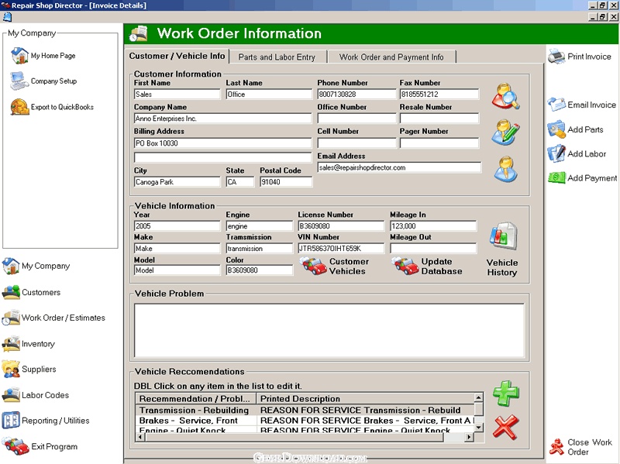Select My Company house icon in navigation
Viewport: 620px width, 464px height.
point(11,266)
